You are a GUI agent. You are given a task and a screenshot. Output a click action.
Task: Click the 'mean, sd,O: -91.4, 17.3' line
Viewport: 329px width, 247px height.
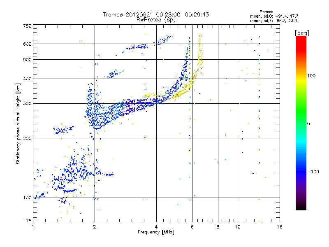click(x=274, y=16)
